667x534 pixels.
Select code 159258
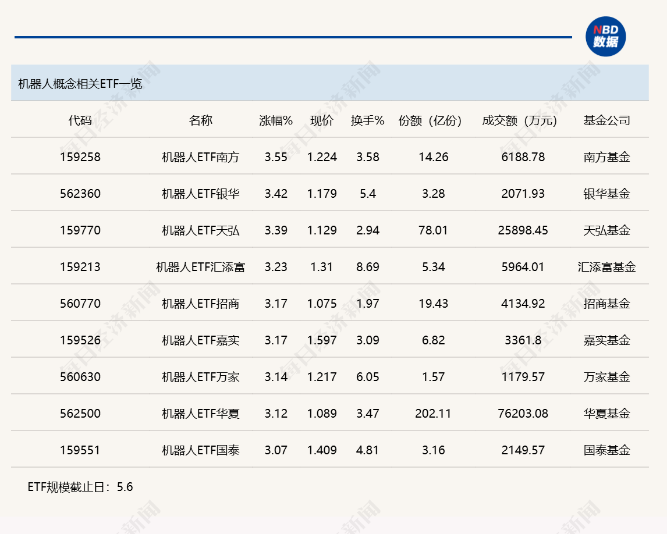pos(80,157)
